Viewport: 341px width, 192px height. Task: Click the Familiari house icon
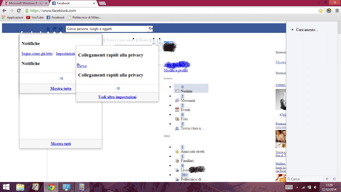click(x=177, y=161)
